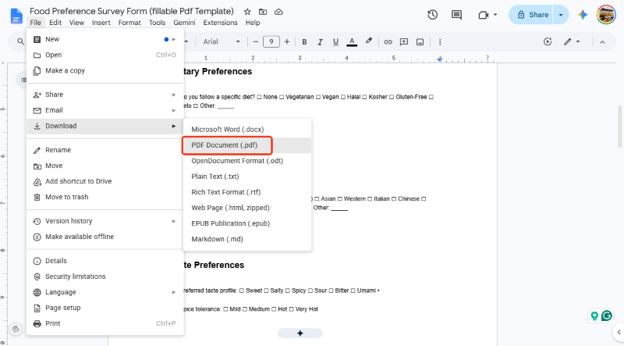Open the Format menu
624x346 pixels.
coord(129,23)
